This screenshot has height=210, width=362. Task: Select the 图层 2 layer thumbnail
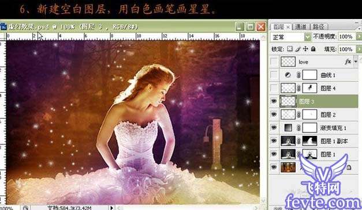[x=288, y=114]
